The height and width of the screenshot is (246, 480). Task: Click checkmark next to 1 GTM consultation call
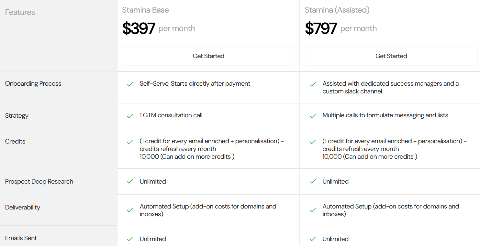(130, 116)
